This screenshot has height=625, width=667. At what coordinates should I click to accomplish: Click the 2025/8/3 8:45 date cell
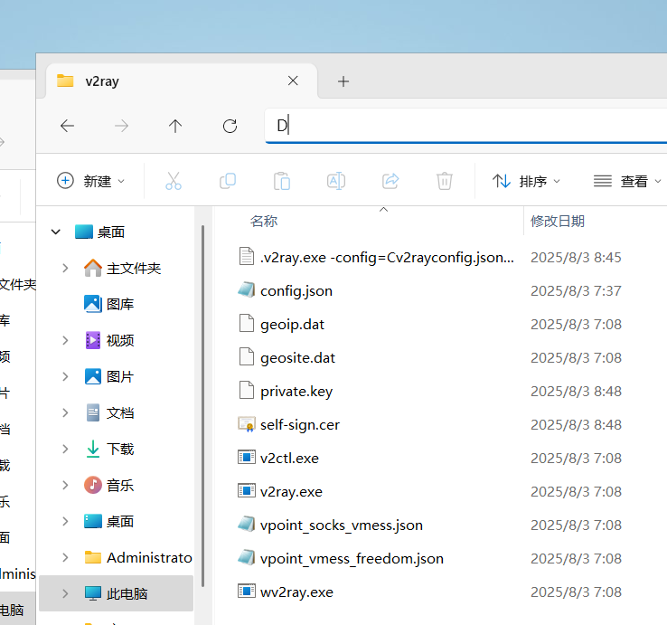pos(576,258)
